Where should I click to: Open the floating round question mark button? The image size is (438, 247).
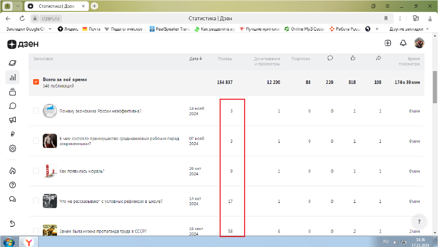click(x=419, y=221)
